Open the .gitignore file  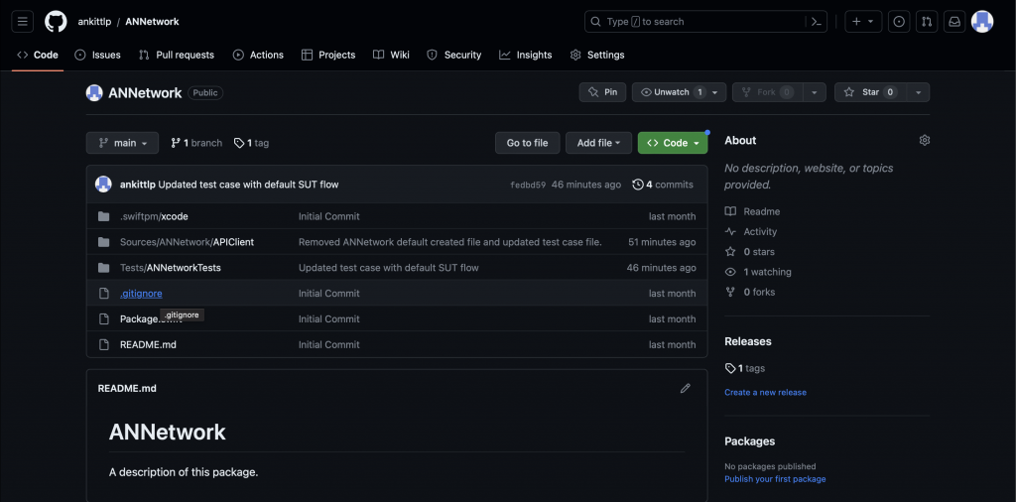141,294
